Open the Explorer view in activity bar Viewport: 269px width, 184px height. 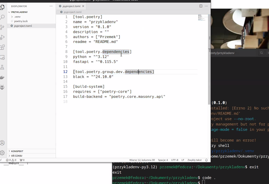2,7
